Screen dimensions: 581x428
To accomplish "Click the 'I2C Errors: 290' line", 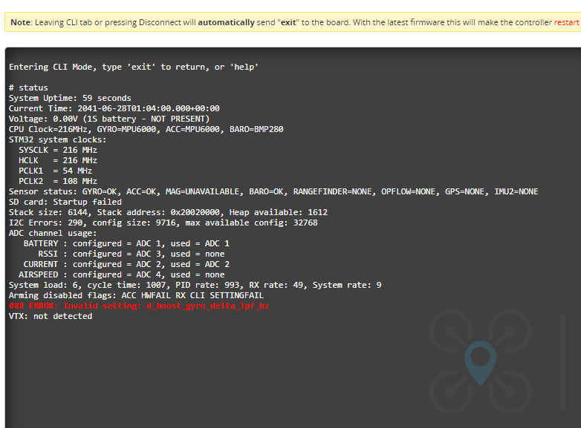I will pyautogui.click(x=163, y=223).
